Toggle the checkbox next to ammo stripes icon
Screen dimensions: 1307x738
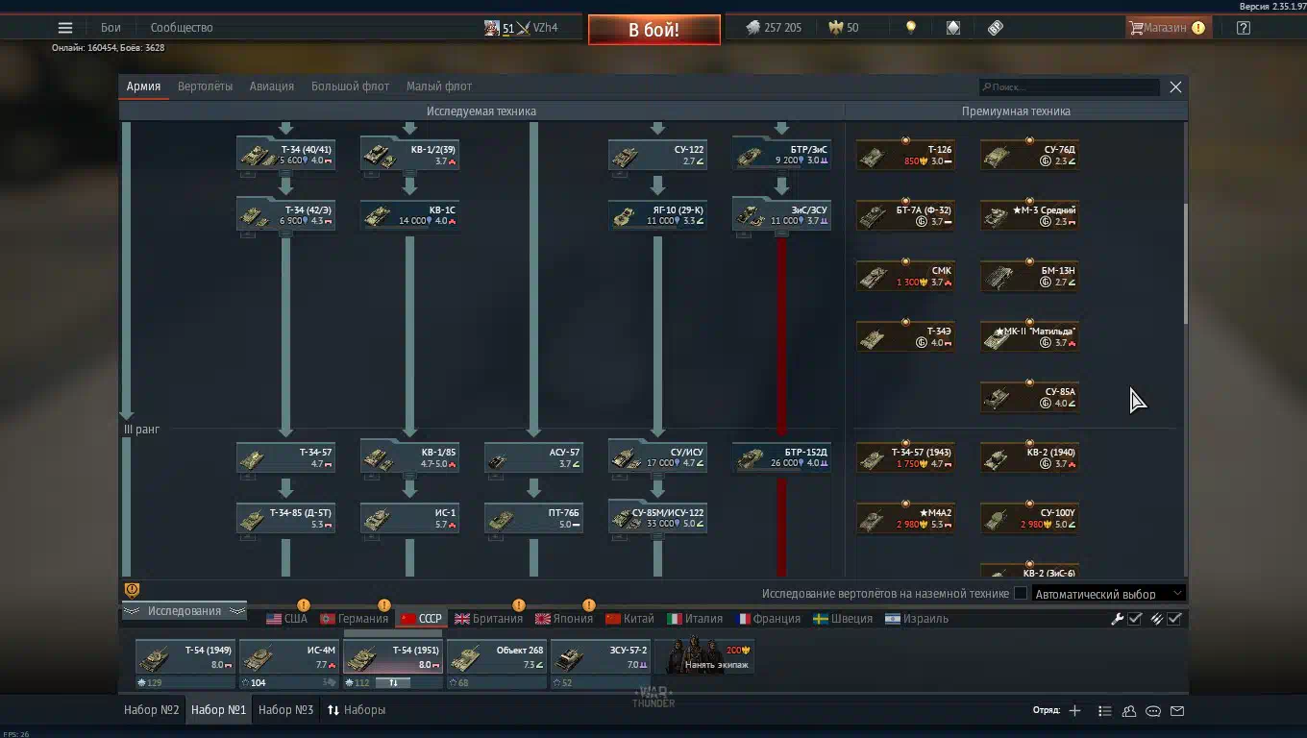click(1174, 619)
